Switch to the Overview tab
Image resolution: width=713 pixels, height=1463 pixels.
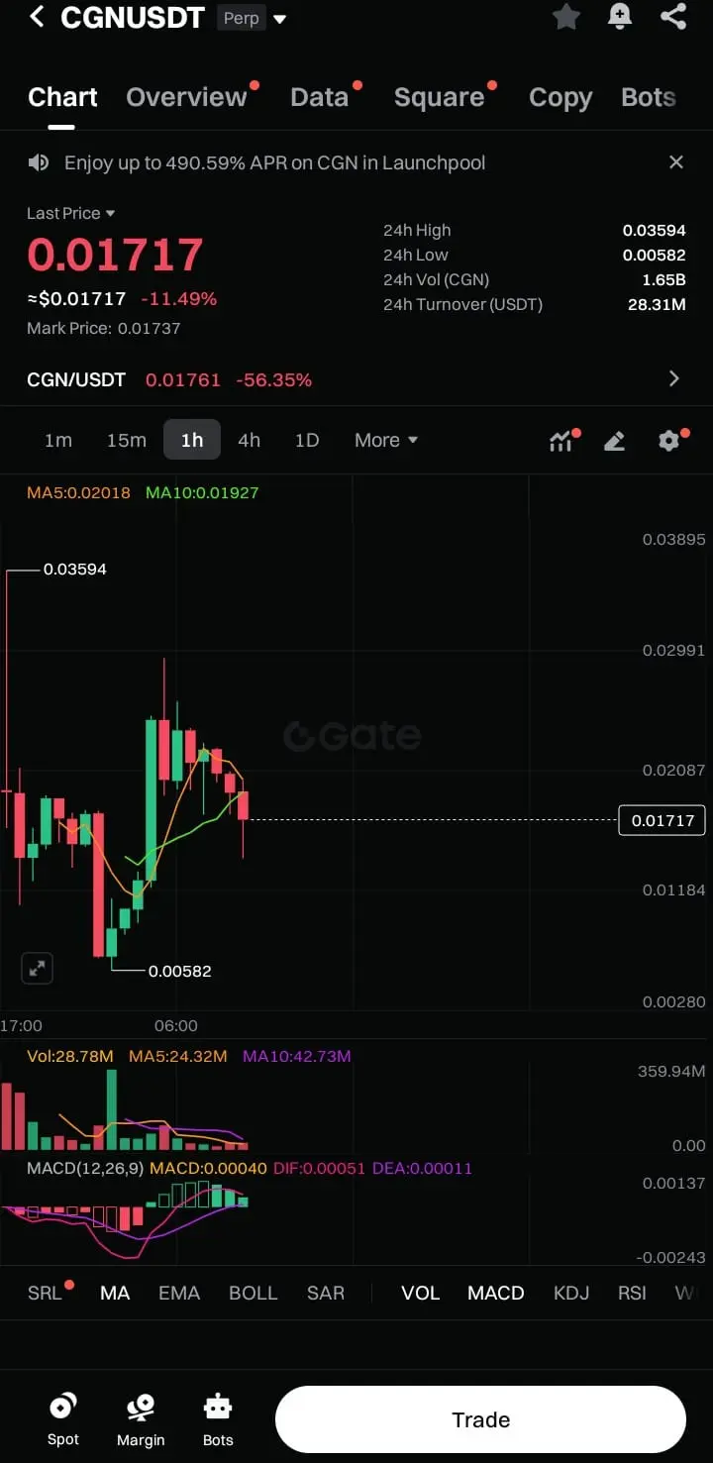[x=186, y=97]
